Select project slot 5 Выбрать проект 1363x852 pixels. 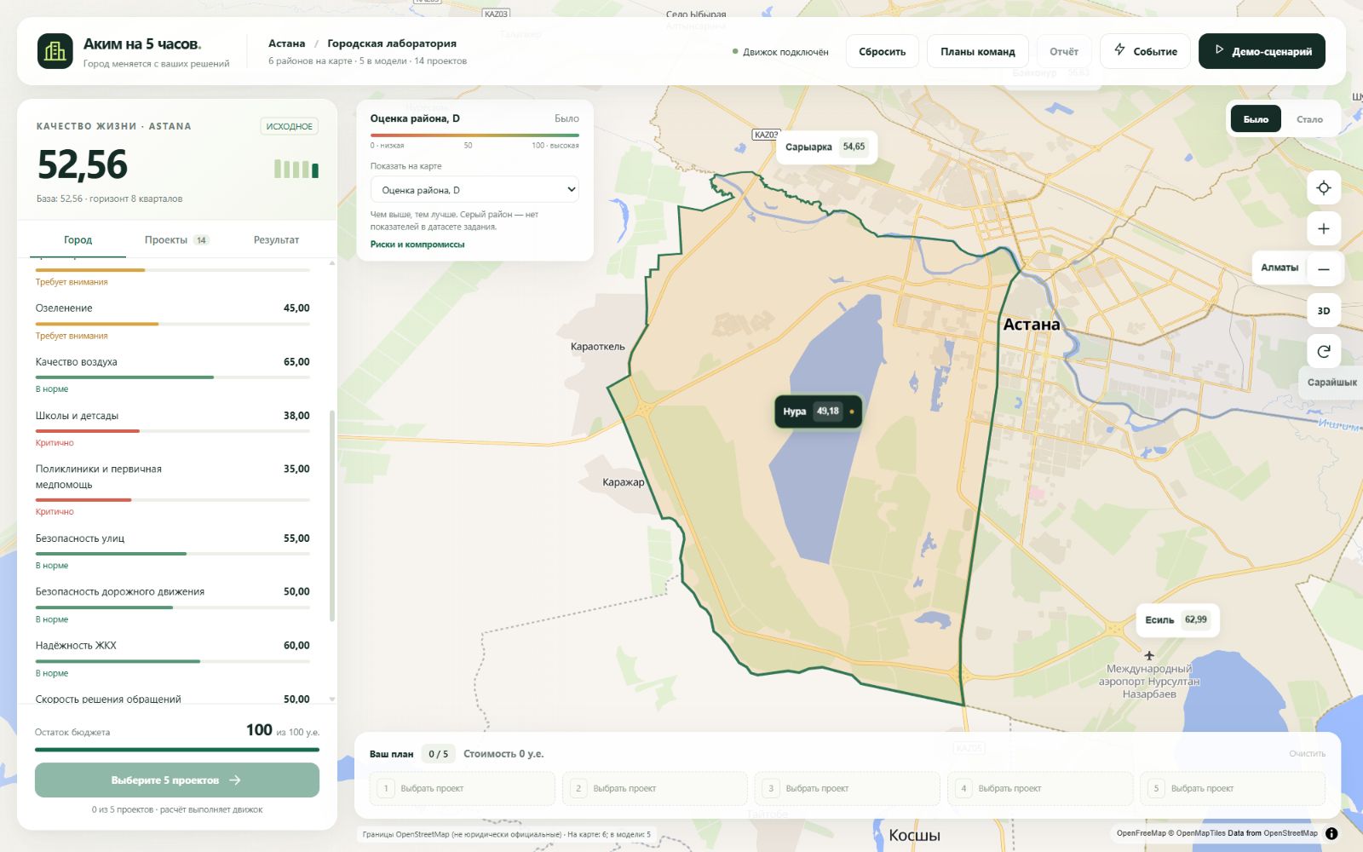[1233, 788]
